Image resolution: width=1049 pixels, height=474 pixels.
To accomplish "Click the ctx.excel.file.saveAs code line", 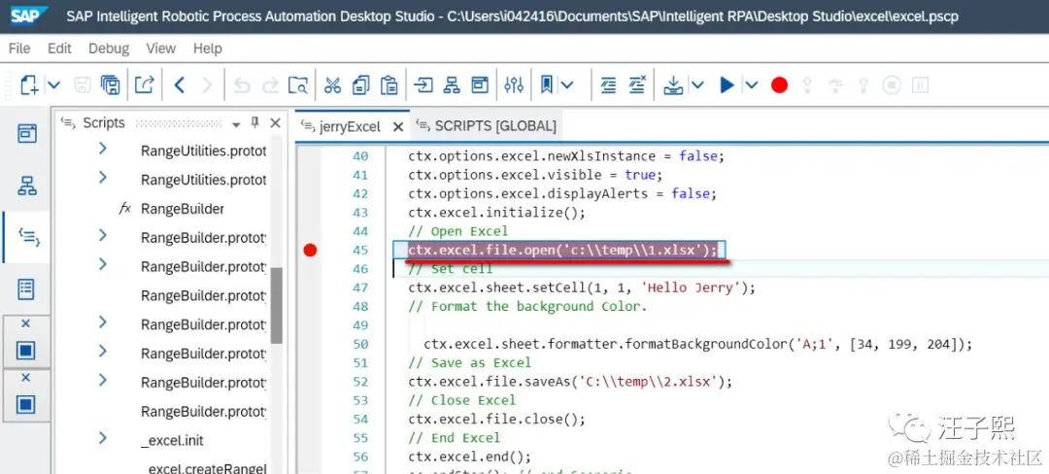I will [571, 382].
